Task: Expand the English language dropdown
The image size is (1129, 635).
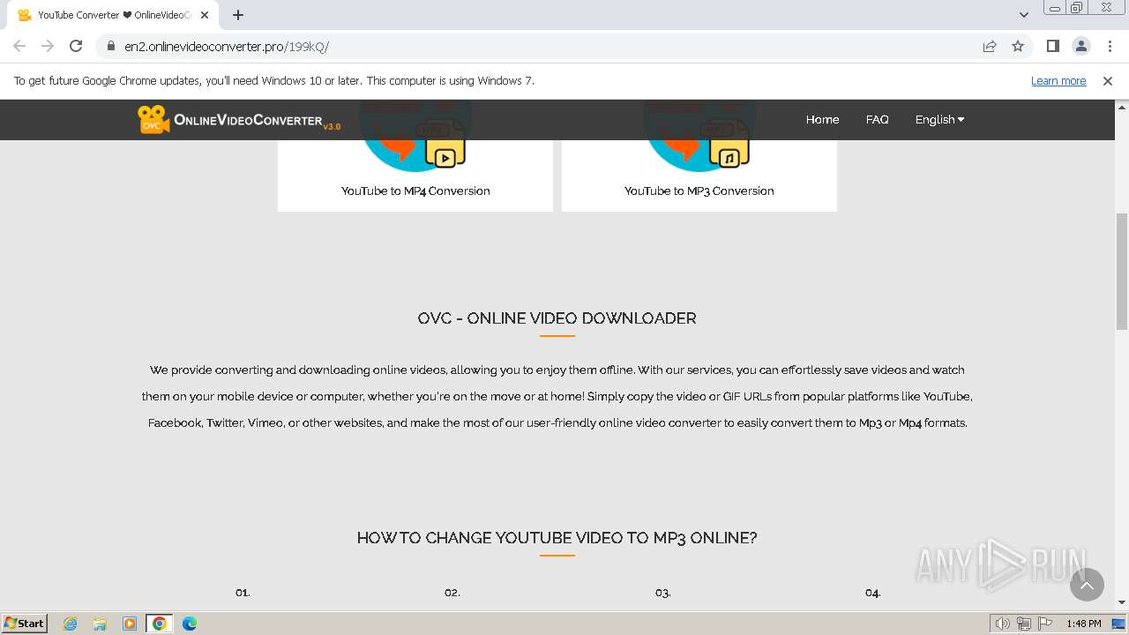Action: (x=939, y=119)
